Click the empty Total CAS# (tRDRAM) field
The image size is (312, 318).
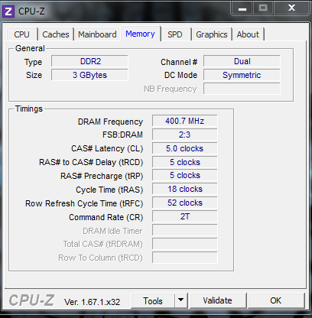coord(185,244)
